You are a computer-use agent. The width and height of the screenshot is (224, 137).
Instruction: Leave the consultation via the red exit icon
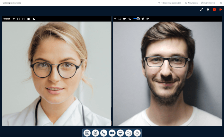[x=221, y=9]
